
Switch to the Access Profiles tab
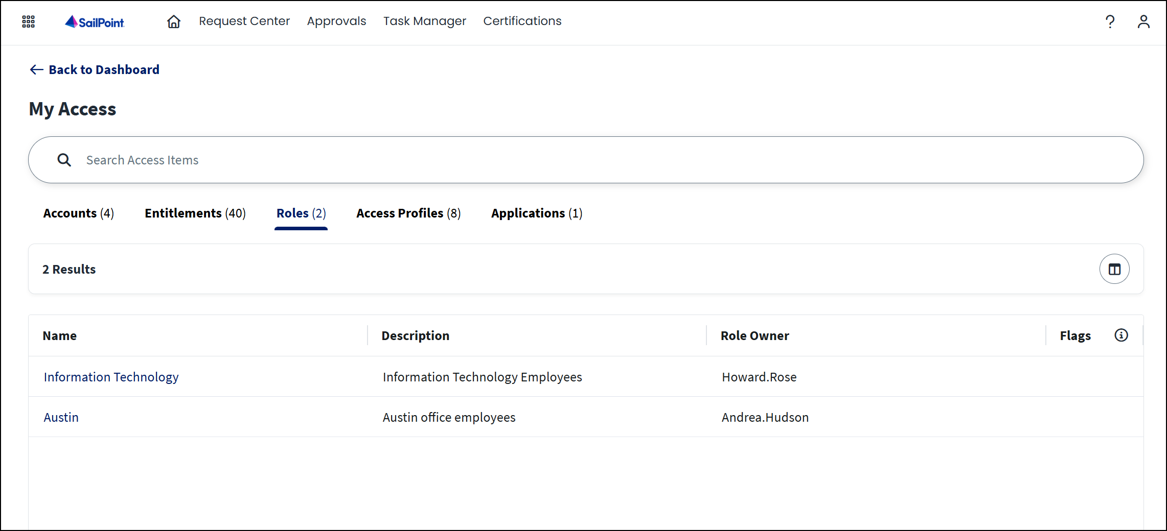click(x=408, y=213)
